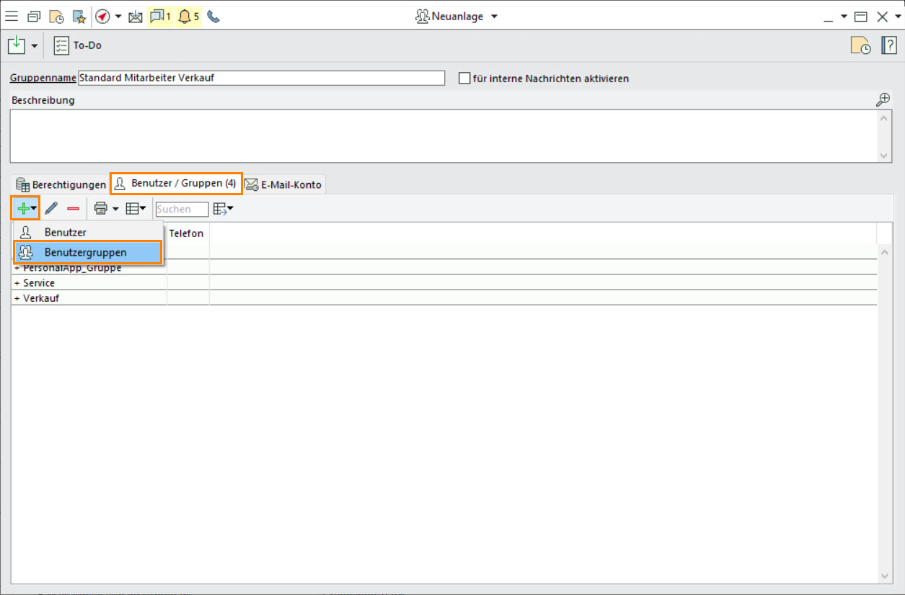Expand the Service group row
This screenshot has height=595, width=905.
click(17, 283)
